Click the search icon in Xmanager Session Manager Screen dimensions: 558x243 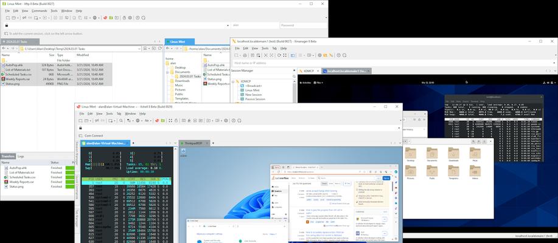coord(295,77)
